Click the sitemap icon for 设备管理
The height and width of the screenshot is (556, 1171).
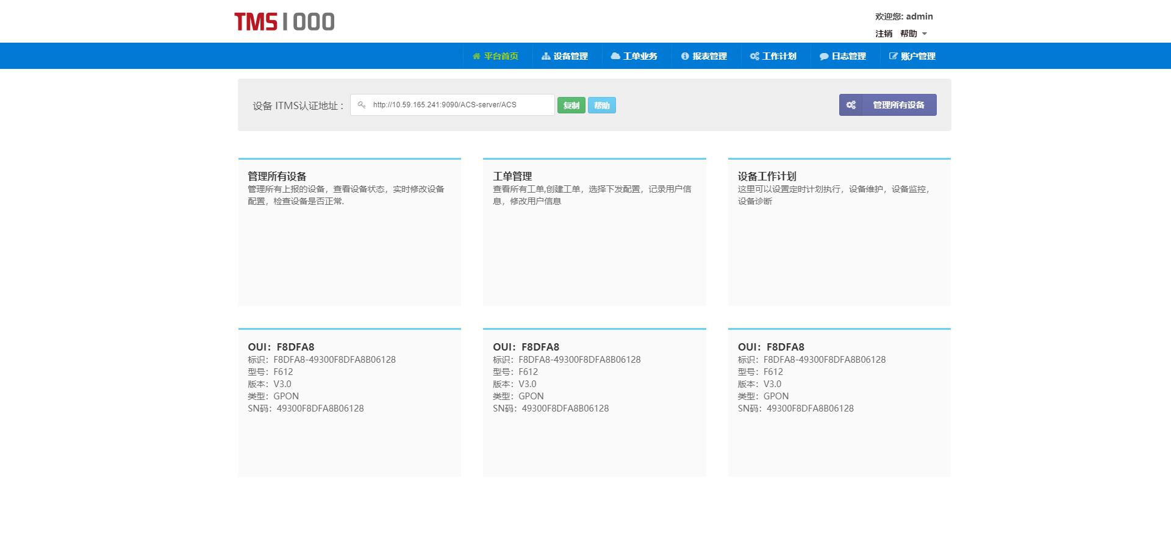click(546, 56)
